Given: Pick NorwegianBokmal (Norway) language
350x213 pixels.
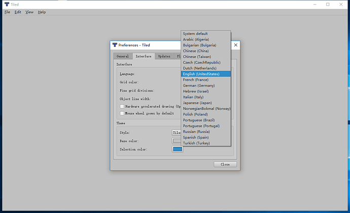Looking at the screenshot, I should [205, 108].
